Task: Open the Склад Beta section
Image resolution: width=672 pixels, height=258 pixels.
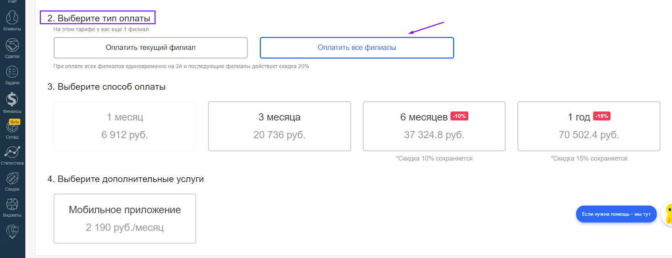Action: coord(12,129)
